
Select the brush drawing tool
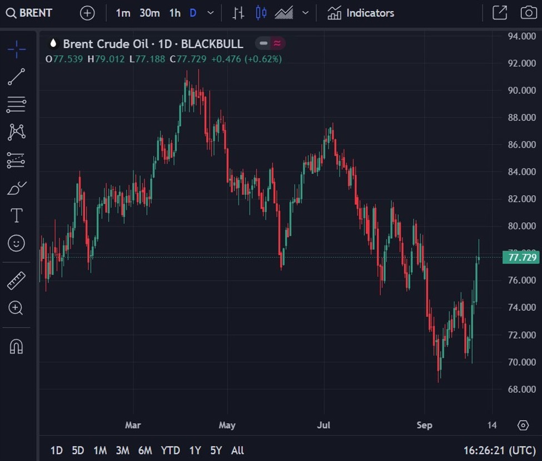(16, 187)
